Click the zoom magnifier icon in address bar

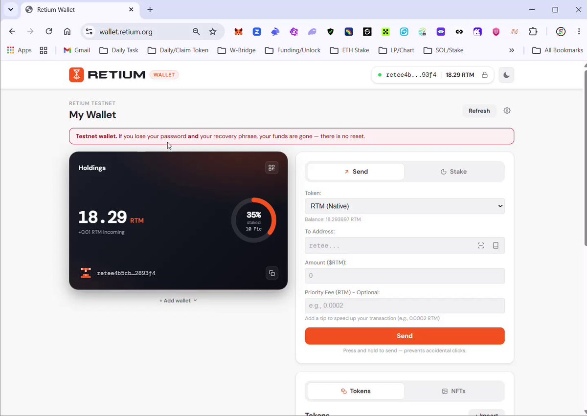click(196, 32)
